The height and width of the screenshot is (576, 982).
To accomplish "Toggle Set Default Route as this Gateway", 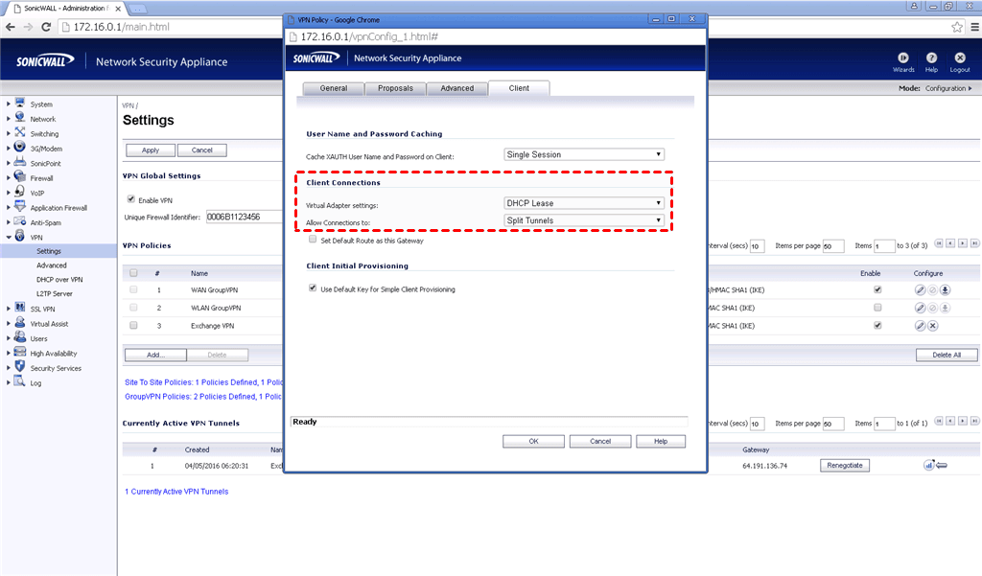I will (313, 241).
